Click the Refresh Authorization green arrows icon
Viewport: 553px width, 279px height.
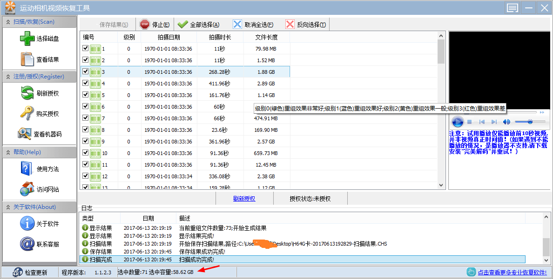(27, 93)
